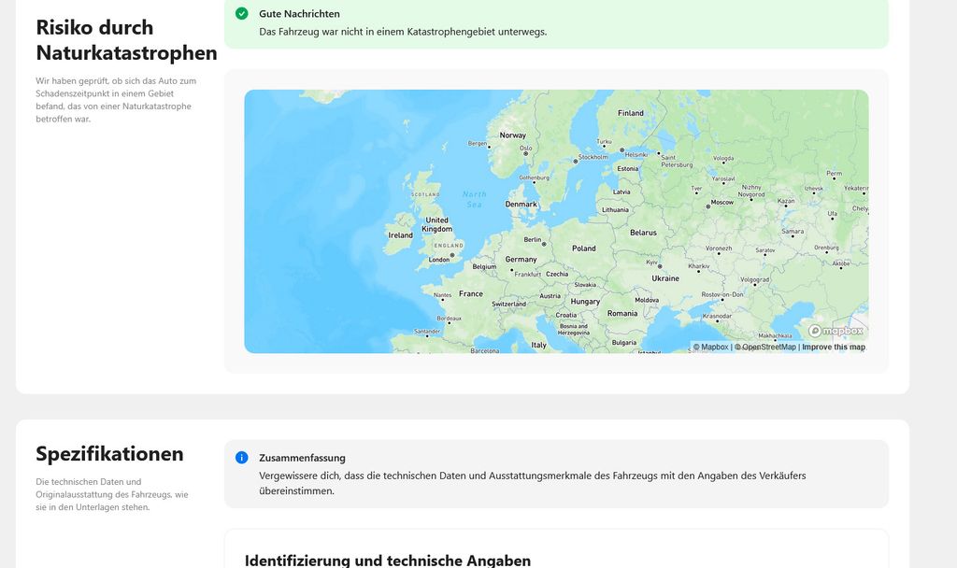The image size is (957, 568).
Task: Click the Risiko durch Naturkatastrophen heading
Action: tap(126, 40)
